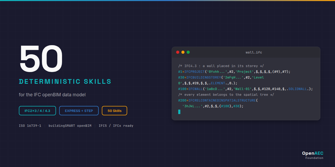Click the yellow minimize dot on code window
This screenshot has height=167, width=335.
point(183,52)
